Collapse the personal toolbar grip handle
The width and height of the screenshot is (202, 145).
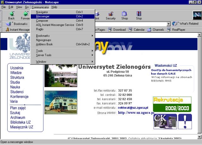coord(1,30)
